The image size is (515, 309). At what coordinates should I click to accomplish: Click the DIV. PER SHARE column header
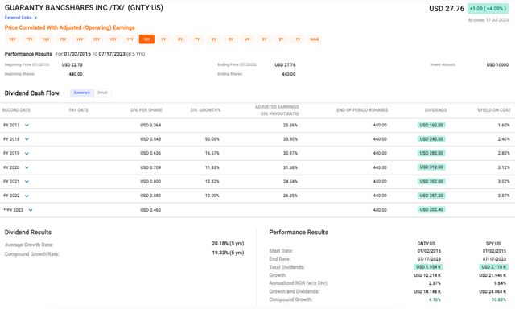pos(146,110)
